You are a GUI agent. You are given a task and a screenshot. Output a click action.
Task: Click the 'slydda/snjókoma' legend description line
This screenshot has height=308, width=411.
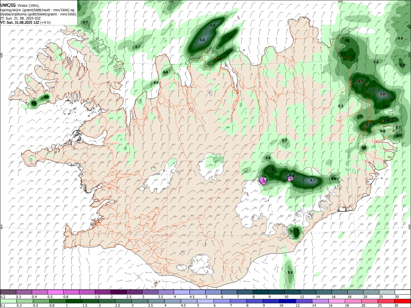39,14
